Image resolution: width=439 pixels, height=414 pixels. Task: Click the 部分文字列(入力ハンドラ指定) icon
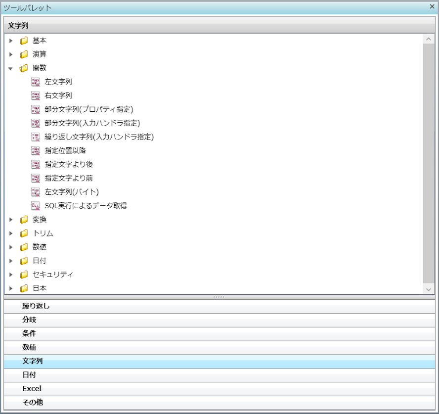tap(35, 123)
